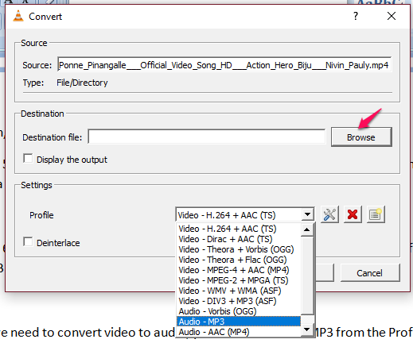Select Video - Dirac + AAC (TS)
The height and width of the screenshot is (343, 413).
point(239,239)
